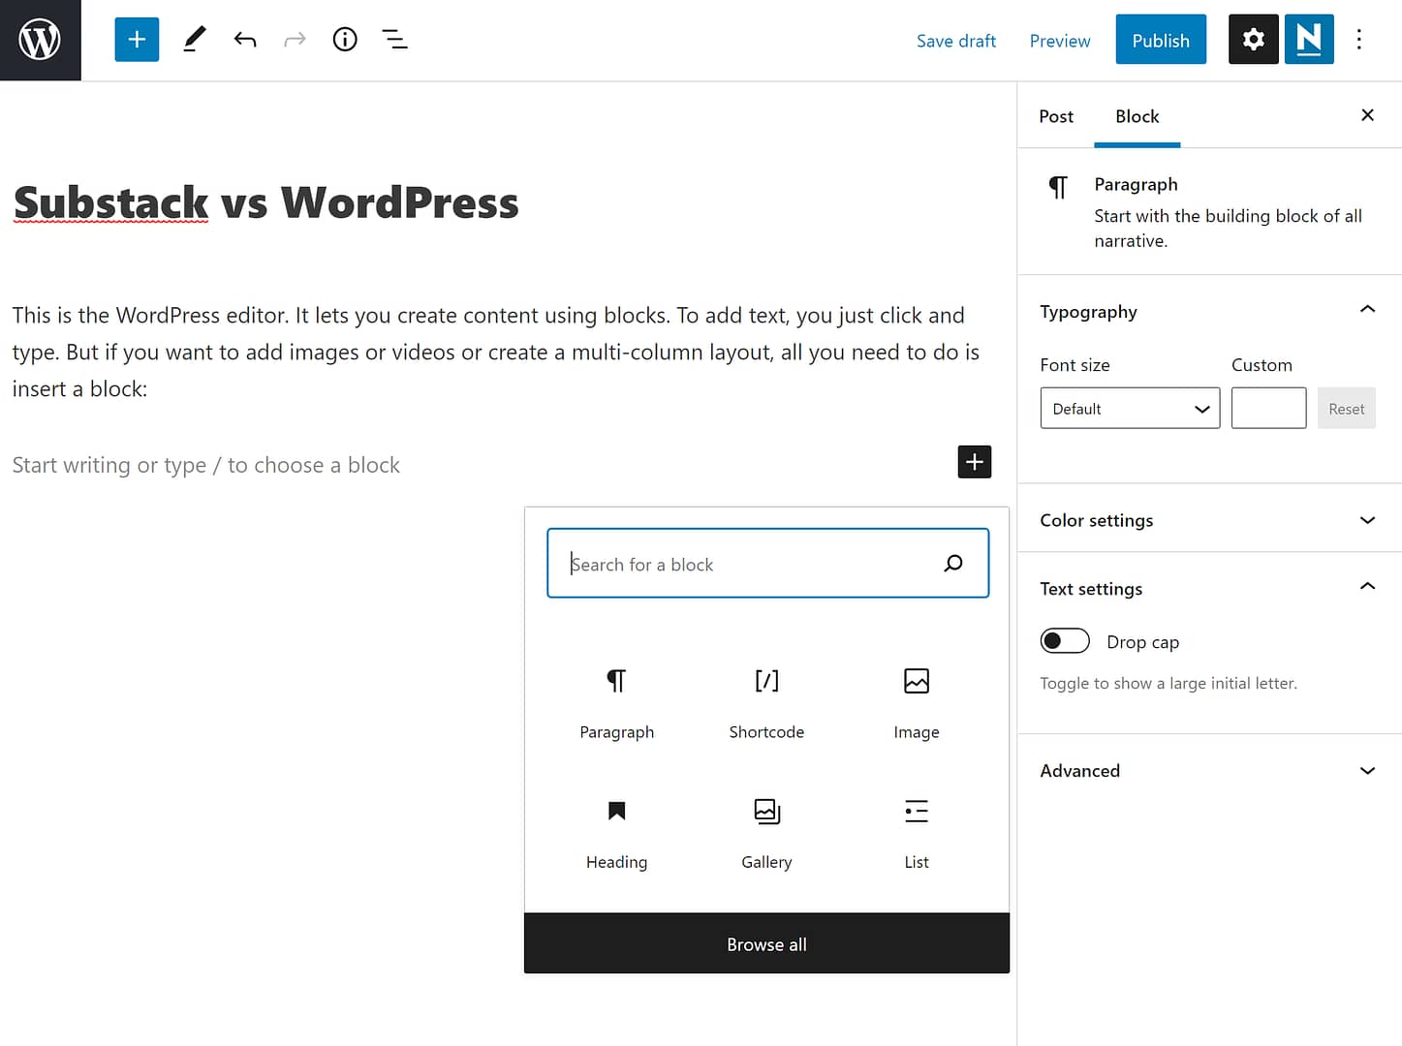Click the 'Start with the building block' description
Image resolution: width=1402 pixels, height=1046 pixels.
pyautogui.click(x=1228, y=228)
